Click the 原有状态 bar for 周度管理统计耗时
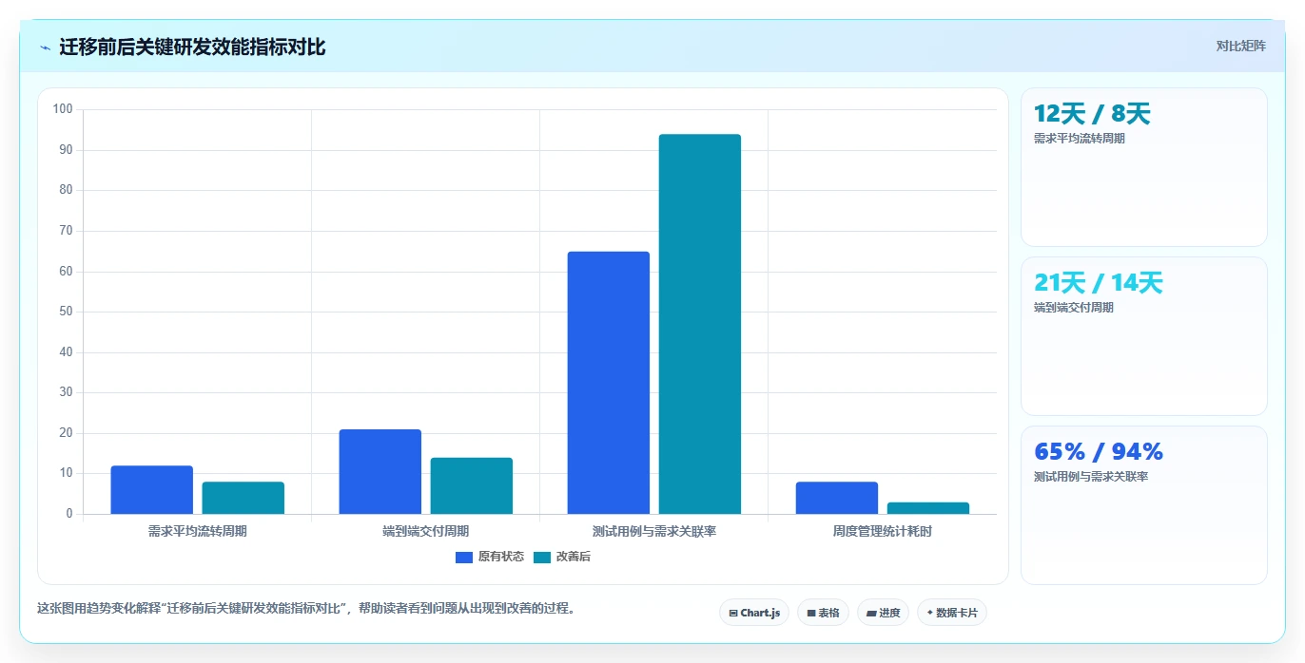1305x663 pixels. point(837,498)
